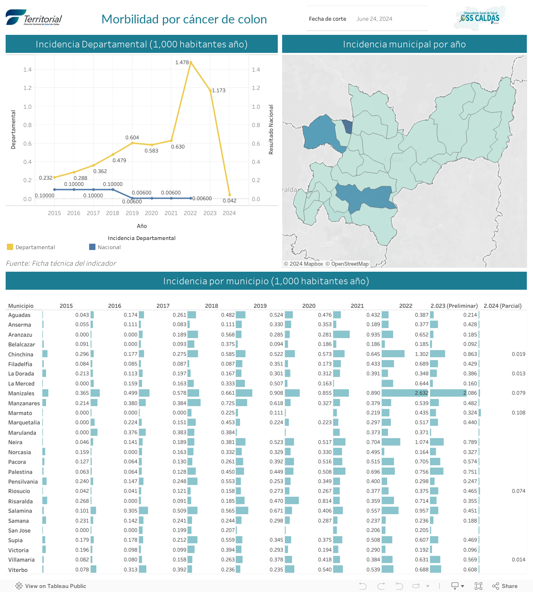
Task: Click the OSS Caldas observatory logo
Action: point(480,18)
